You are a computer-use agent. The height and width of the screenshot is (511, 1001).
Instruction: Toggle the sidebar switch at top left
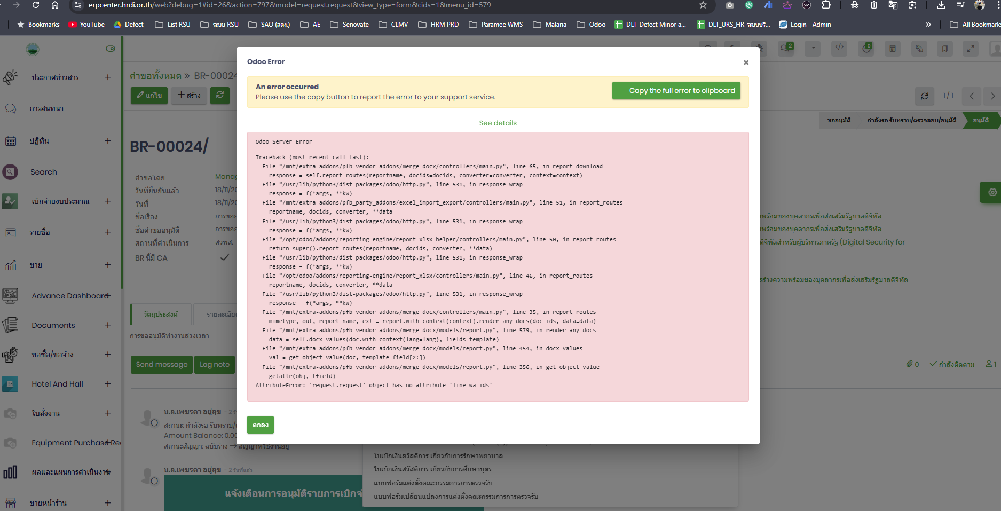(111, 49)
